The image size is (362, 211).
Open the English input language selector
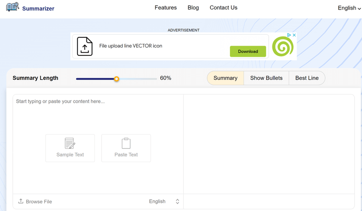tap(164, 202)
